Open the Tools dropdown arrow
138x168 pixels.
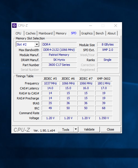tap(76, 129)
